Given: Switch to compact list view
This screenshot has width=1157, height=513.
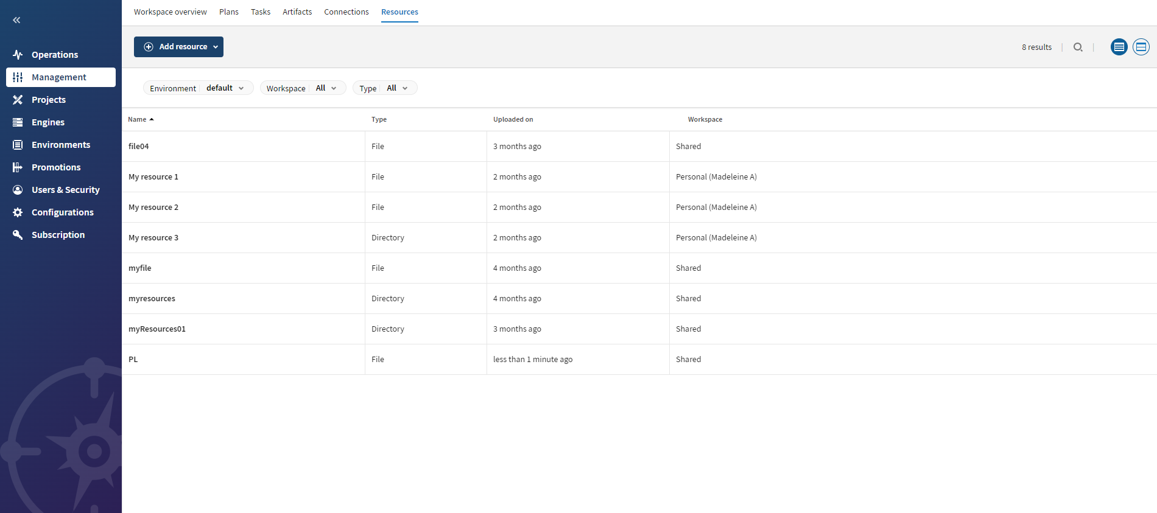Looking at the screenshot, I should pos(1119,47).
